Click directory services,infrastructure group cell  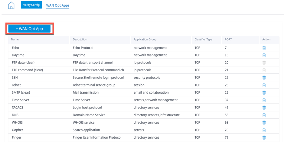tap(157, 115)
